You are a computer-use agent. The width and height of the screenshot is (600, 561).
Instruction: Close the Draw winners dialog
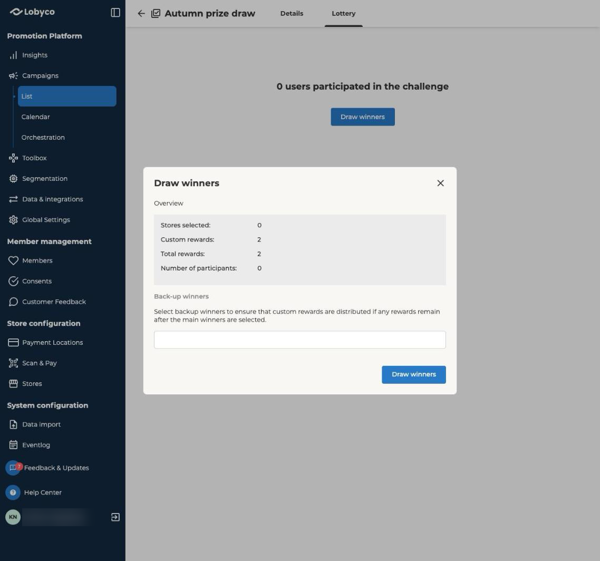(440, 183)
